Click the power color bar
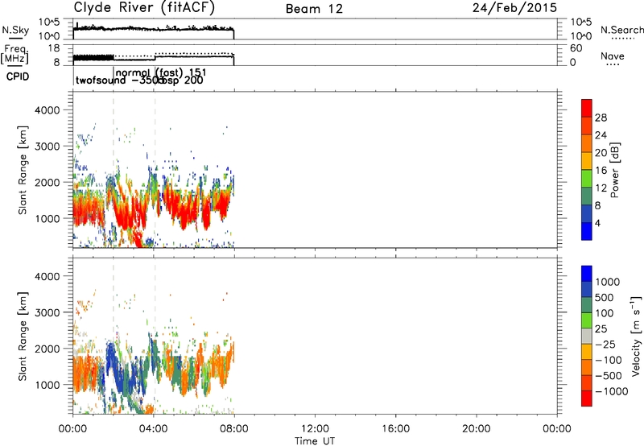 pos(587,169)
